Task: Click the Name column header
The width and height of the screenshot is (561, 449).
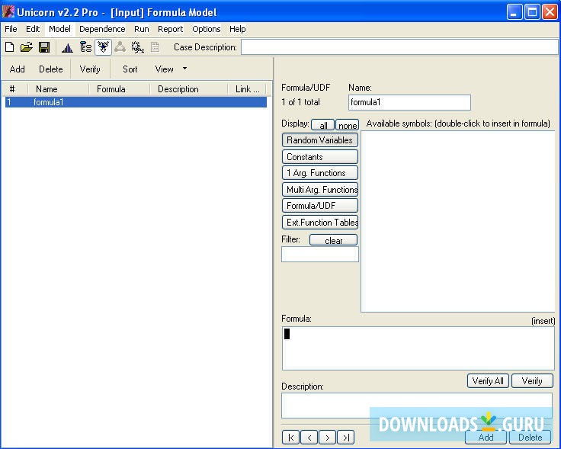Action: 59,89
